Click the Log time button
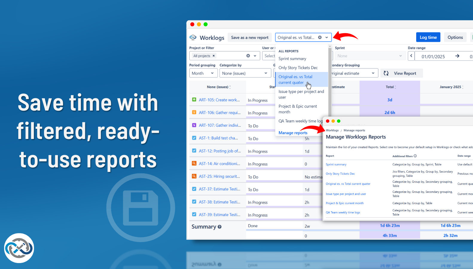Screen dimensions: 473x269 click(x=428, y=37)
